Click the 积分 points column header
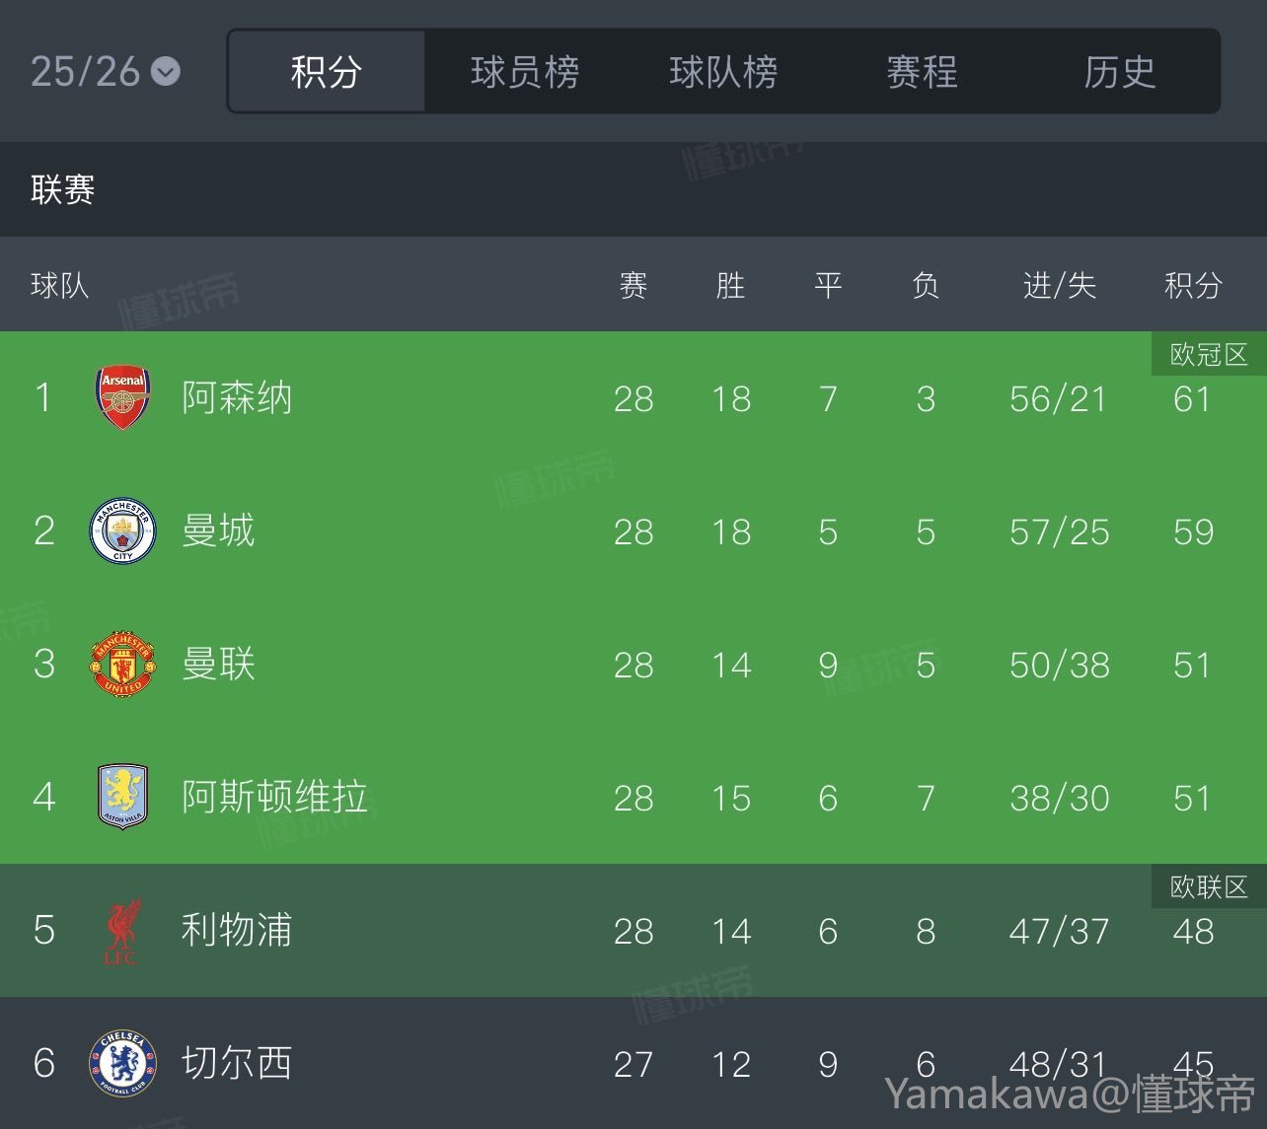This screenshot has width=1267, height=1129. (1193, 286)
